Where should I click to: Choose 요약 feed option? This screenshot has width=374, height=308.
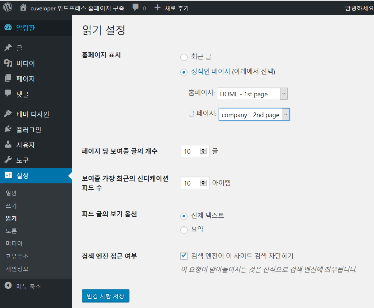[x=184, y=230]
